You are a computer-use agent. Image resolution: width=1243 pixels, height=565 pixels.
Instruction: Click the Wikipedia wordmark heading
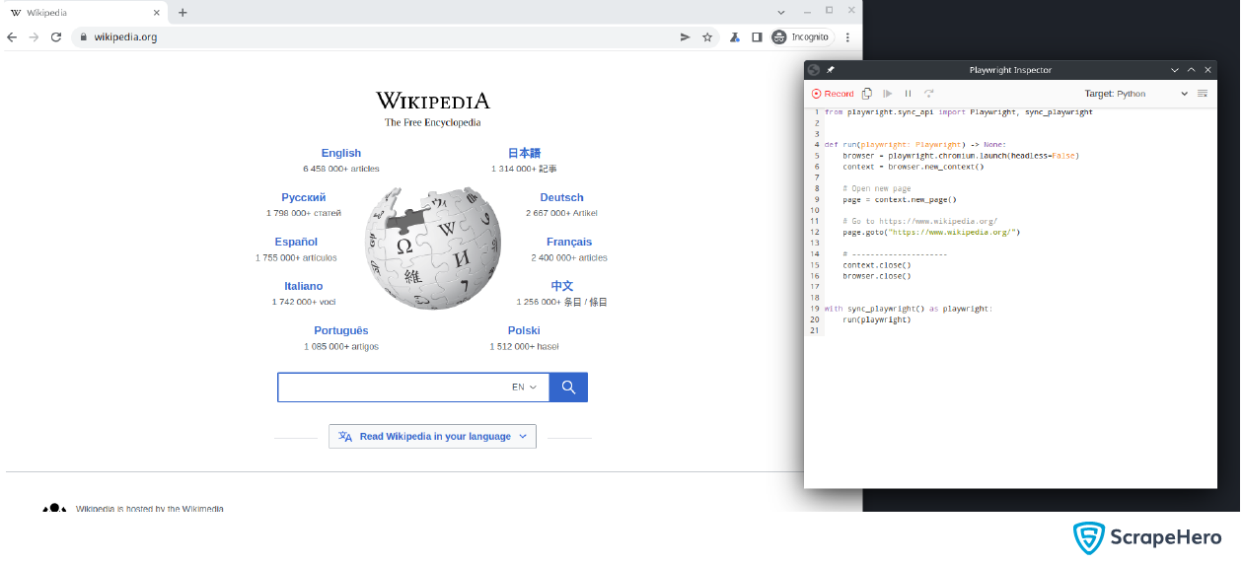click(x=432, y=101)
